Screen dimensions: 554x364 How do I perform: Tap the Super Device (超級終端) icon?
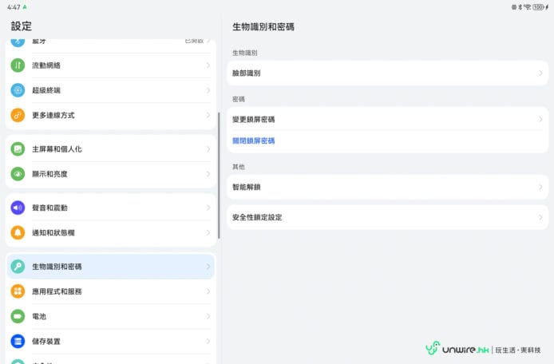tap(18, 90)
